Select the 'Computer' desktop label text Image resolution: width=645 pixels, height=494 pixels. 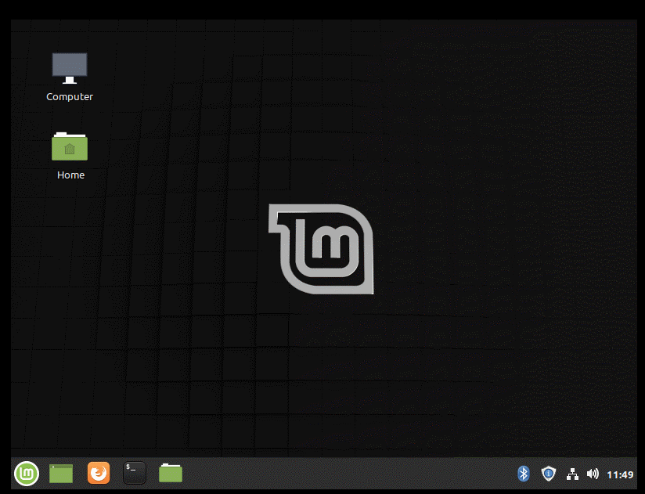coord(70,96)
